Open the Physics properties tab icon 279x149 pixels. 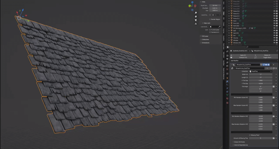[x=227, y=88]
